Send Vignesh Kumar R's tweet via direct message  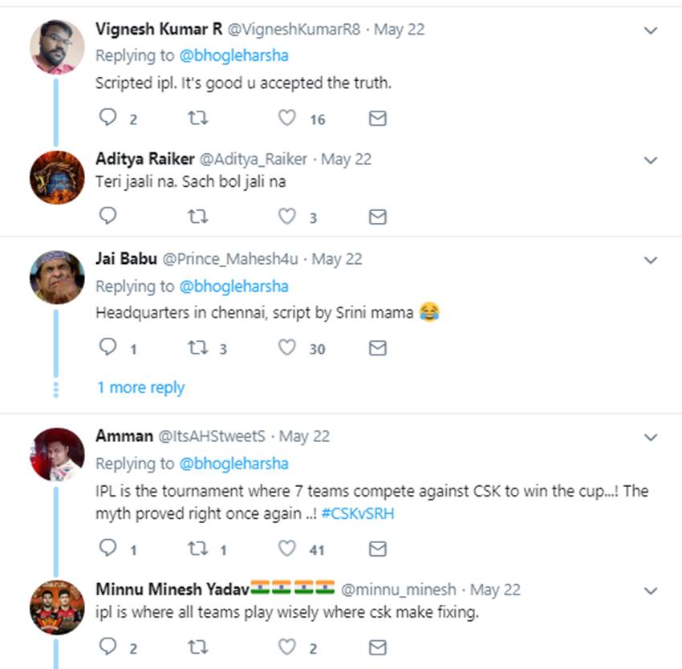click(x=377, y=119)
